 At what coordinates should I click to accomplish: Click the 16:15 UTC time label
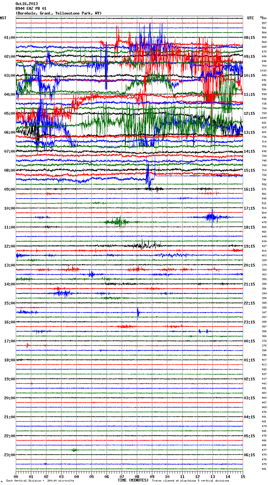249,189
